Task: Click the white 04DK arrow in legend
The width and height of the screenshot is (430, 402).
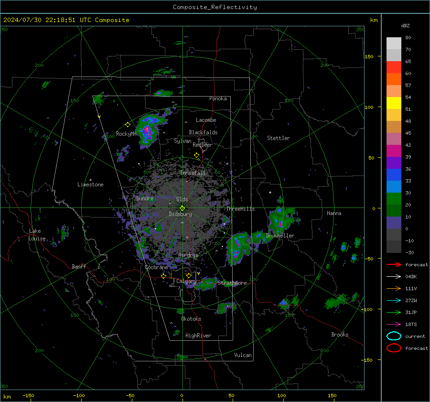Action: tap(394, 277)
